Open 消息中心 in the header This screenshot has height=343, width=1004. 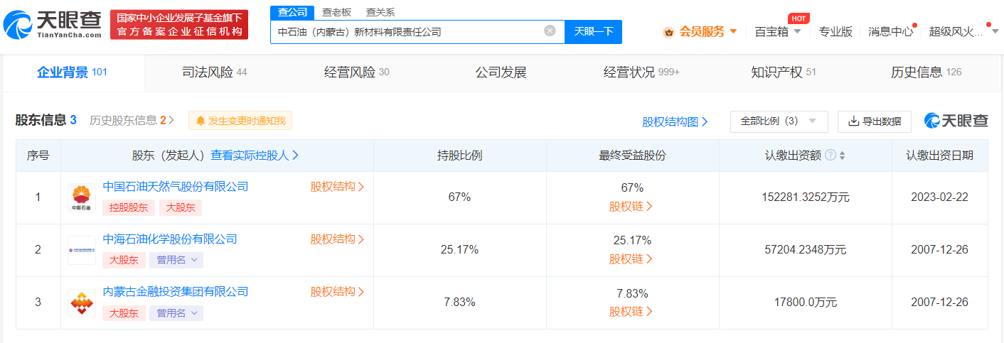click(891, 31)
